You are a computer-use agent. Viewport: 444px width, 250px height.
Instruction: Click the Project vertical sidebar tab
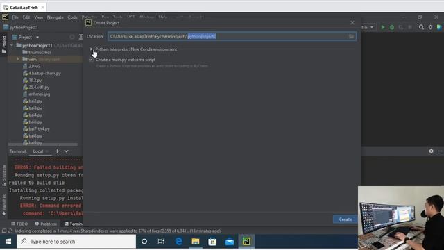tap(4, 44)
